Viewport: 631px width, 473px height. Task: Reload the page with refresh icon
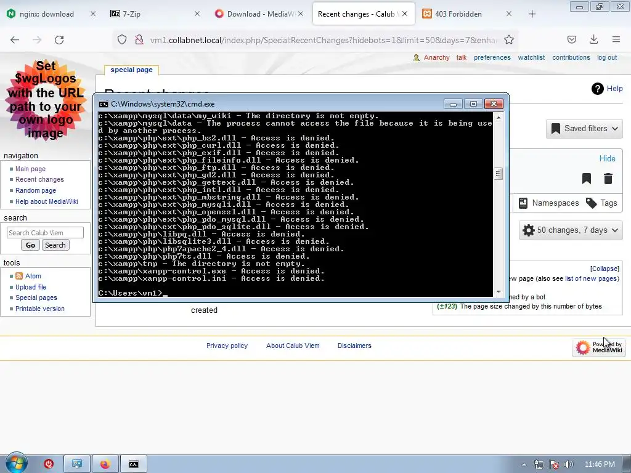point(59,40)
